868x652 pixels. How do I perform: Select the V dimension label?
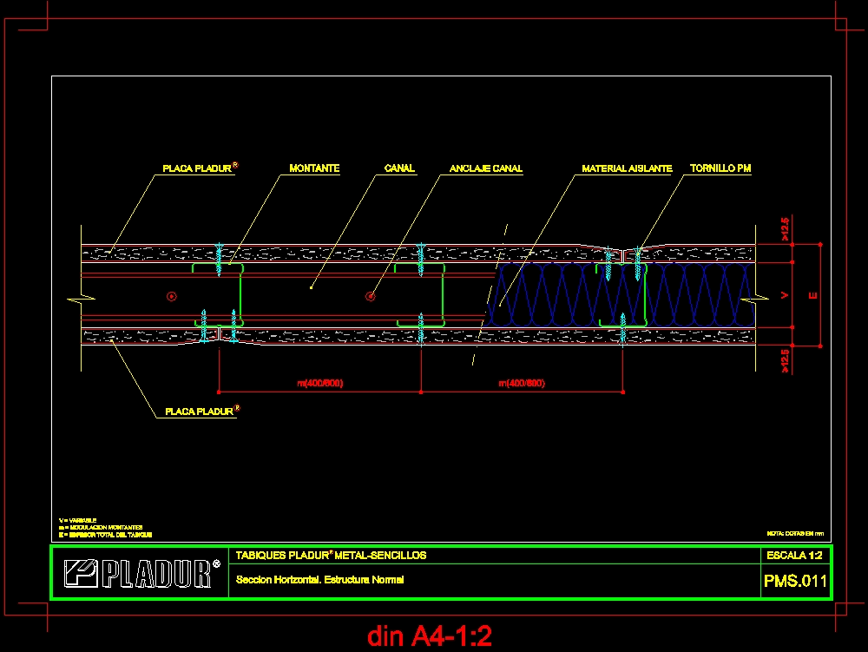(x=785, y=295)
